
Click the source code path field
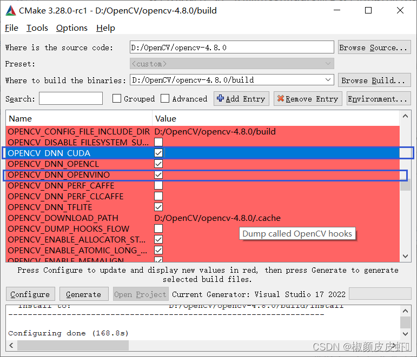231,48
